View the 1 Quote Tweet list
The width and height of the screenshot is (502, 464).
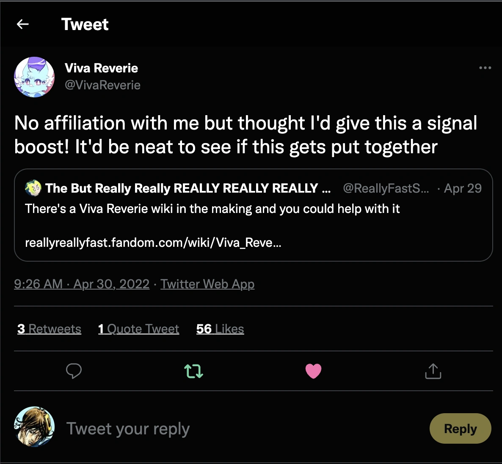138,329
